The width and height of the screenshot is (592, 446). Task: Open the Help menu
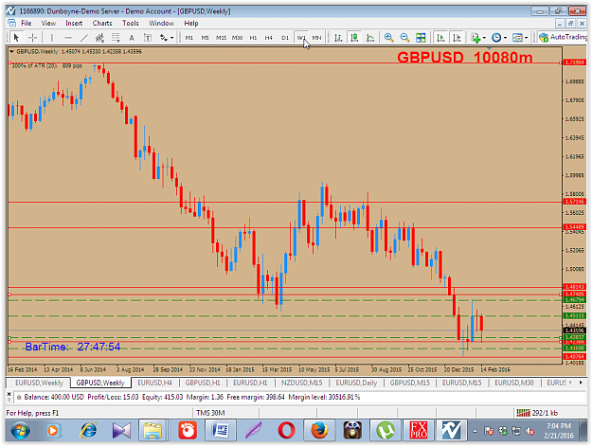pos(191,23)
